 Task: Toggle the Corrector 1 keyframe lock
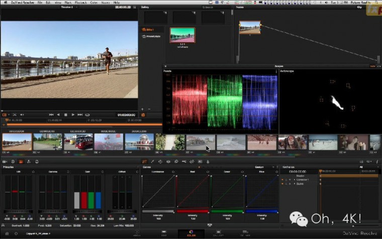click(285, 179)
